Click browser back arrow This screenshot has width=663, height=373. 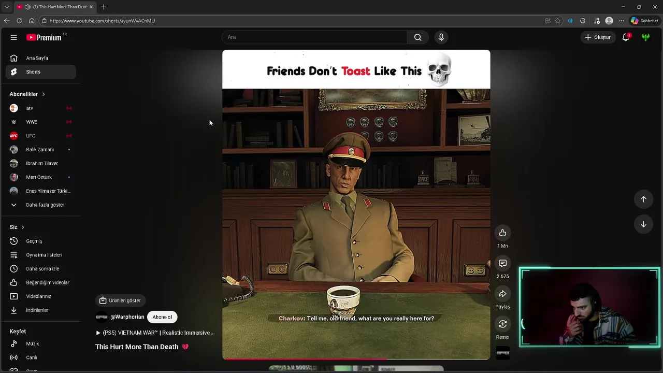point(7,21)
